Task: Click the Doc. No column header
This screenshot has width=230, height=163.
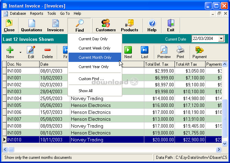Action: [x=23, y=64]
